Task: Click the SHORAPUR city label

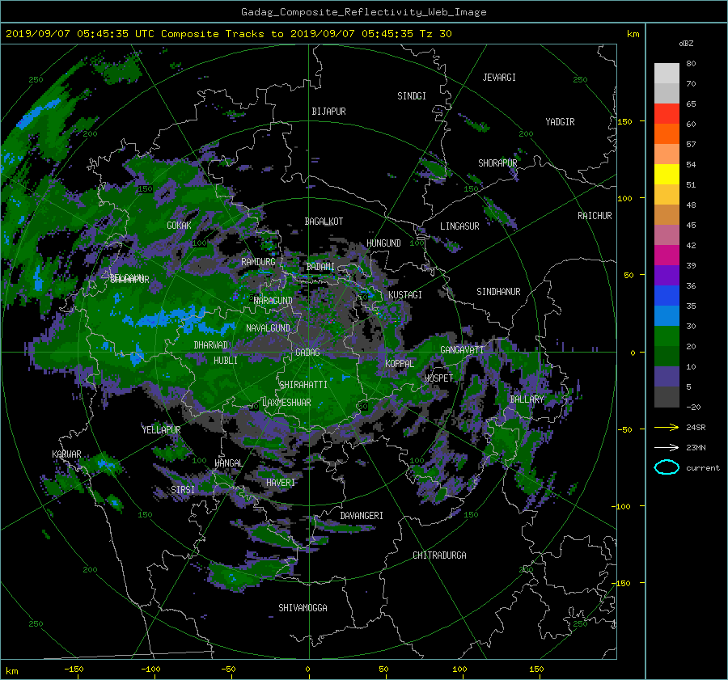Action: pyautogui.click(x=497, y=163)
